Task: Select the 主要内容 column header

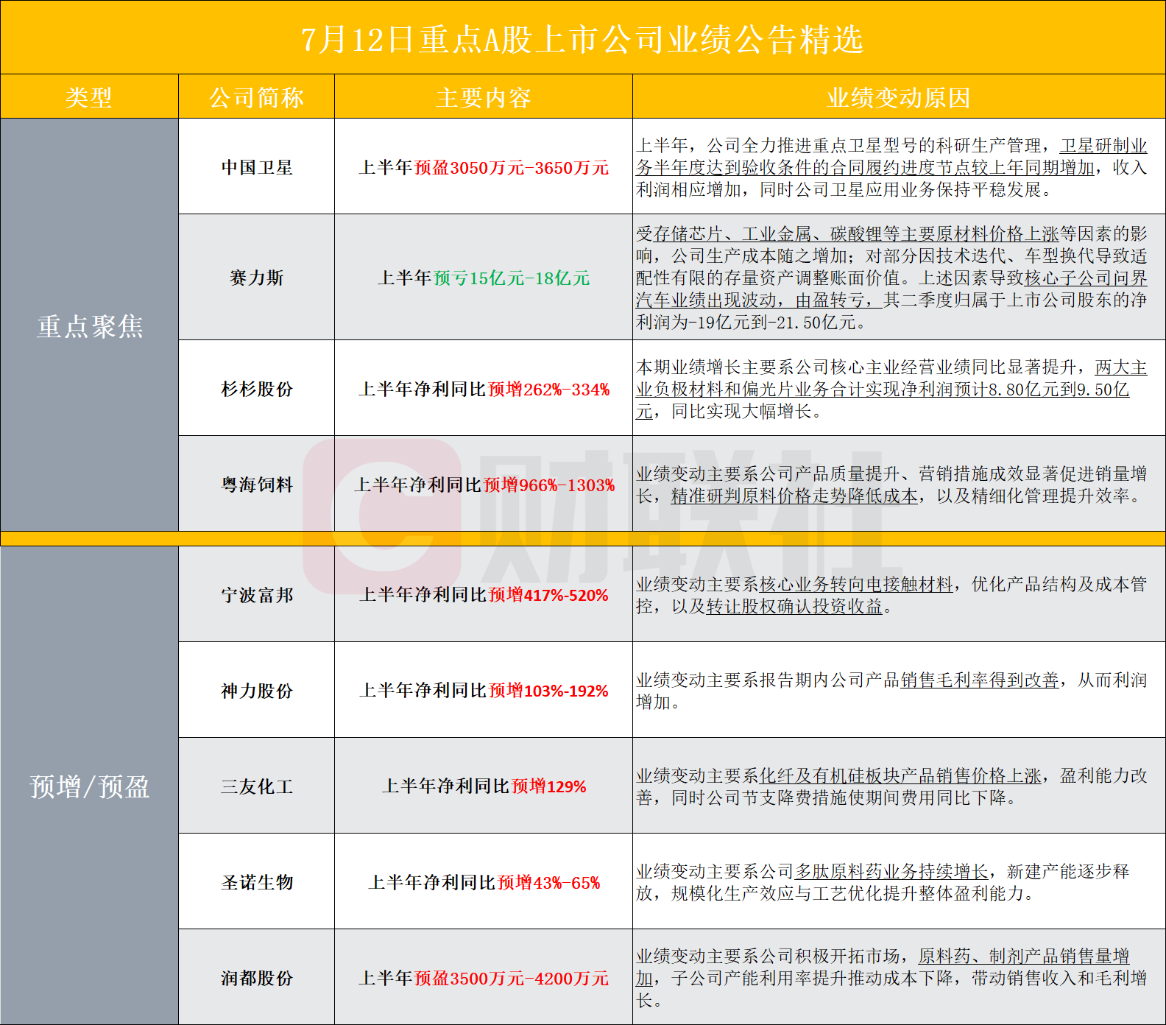Action: (484, 97)
